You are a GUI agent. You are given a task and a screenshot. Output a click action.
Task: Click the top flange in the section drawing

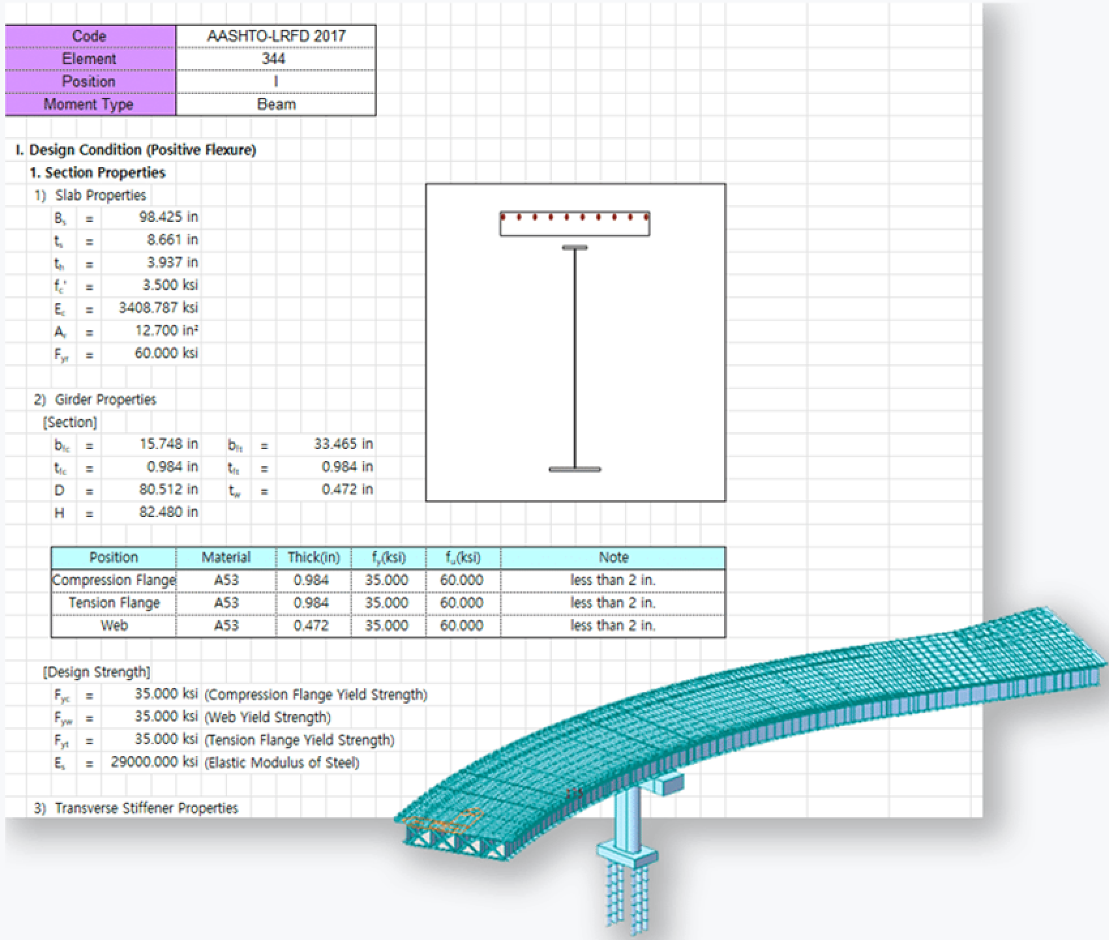click(x=574, y=247)
